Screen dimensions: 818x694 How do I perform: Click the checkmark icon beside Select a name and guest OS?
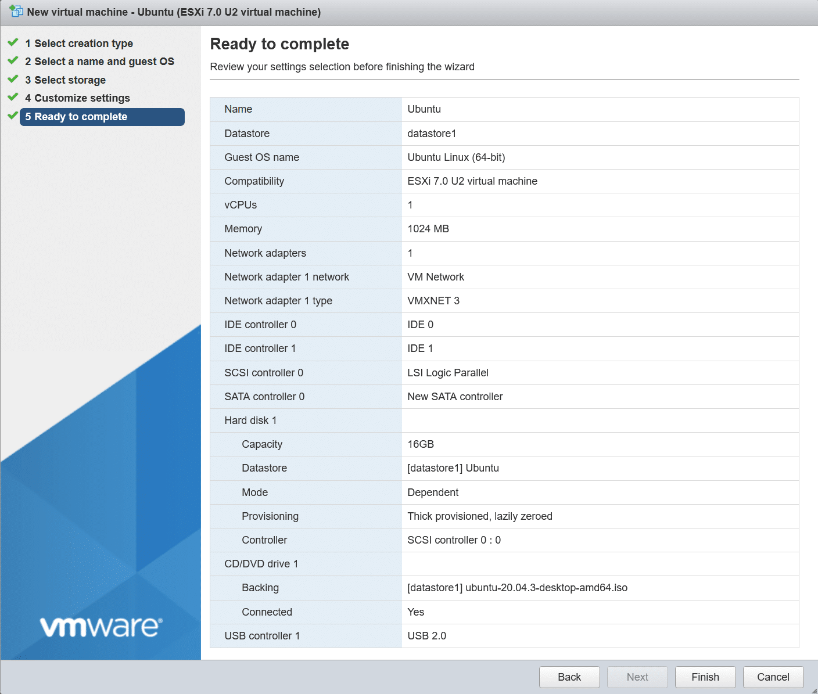[13, 60]
